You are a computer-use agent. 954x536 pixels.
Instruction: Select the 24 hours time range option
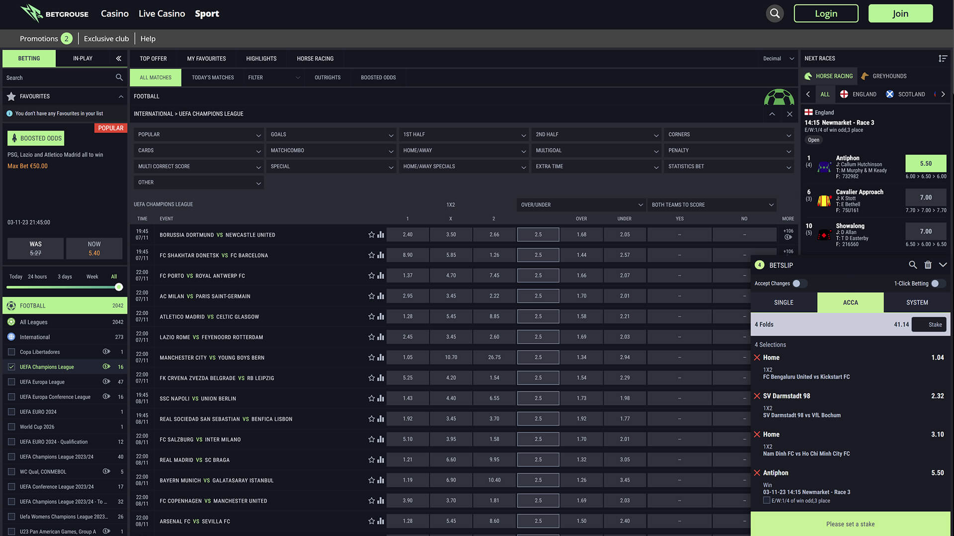[x=37, y=276]
